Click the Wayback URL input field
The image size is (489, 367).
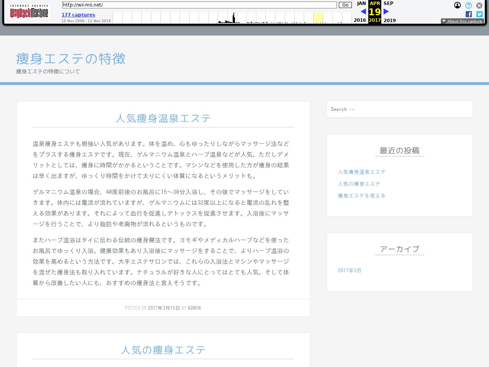[x=199, y=5]
